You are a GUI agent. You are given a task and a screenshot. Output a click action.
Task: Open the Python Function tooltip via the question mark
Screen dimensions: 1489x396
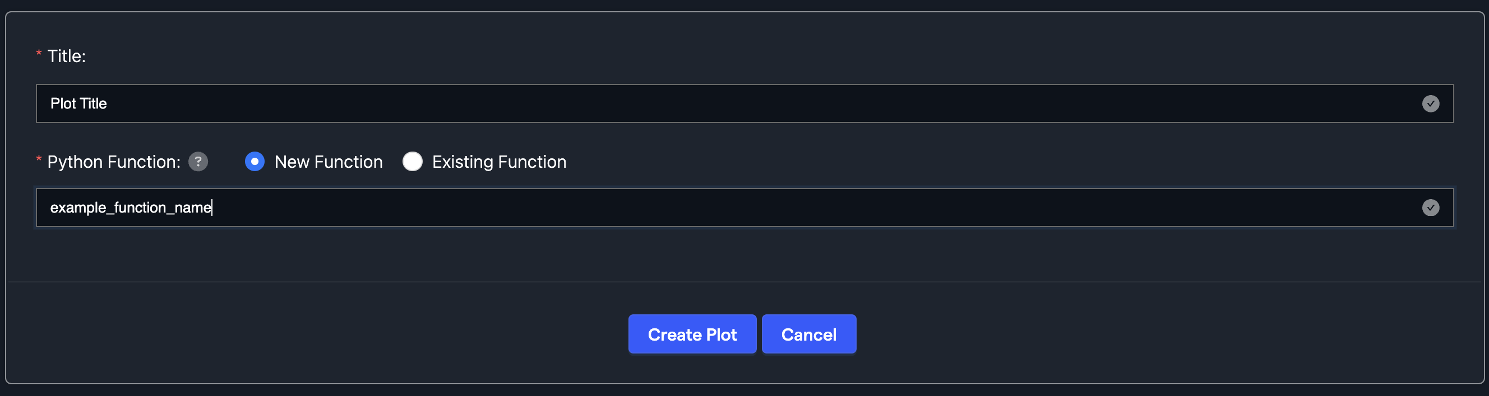(198, 162)
